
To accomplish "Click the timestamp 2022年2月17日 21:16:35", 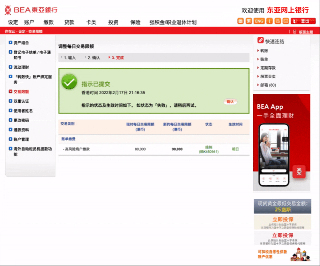I will pos(122,93).
